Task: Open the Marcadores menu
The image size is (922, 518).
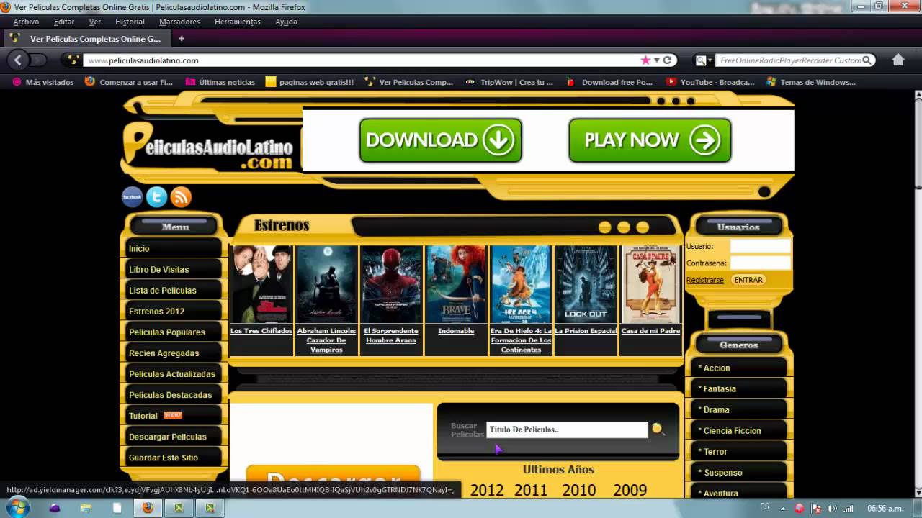Action: tap(179, 22)
